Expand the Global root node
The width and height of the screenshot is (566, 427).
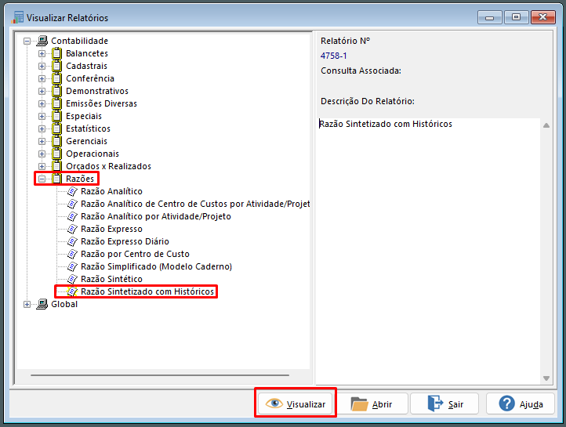pyautogui.click(x=27, y=304)
